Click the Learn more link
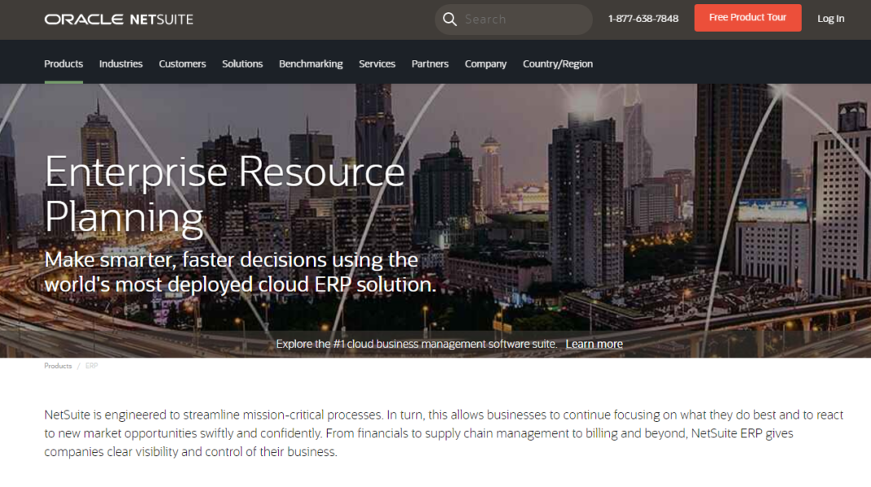 pyautogui.click(x=594, y=344)
